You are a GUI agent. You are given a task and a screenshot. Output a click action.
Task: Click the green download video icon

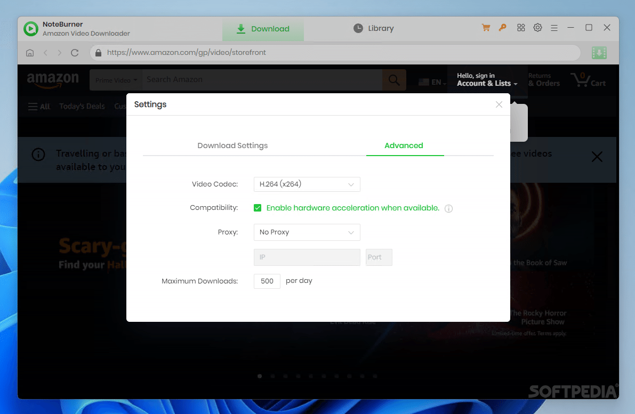click(x=599, y=53)
